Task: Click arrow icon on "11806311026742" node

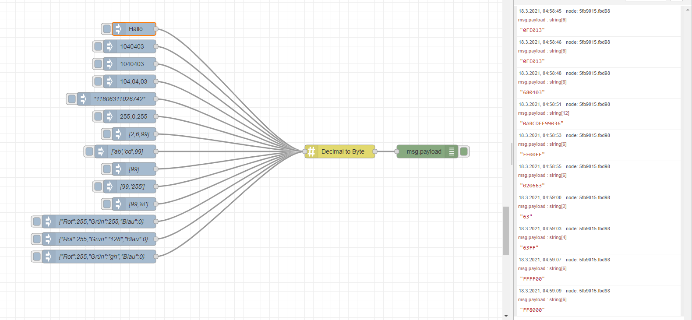Action: point(83,99)
